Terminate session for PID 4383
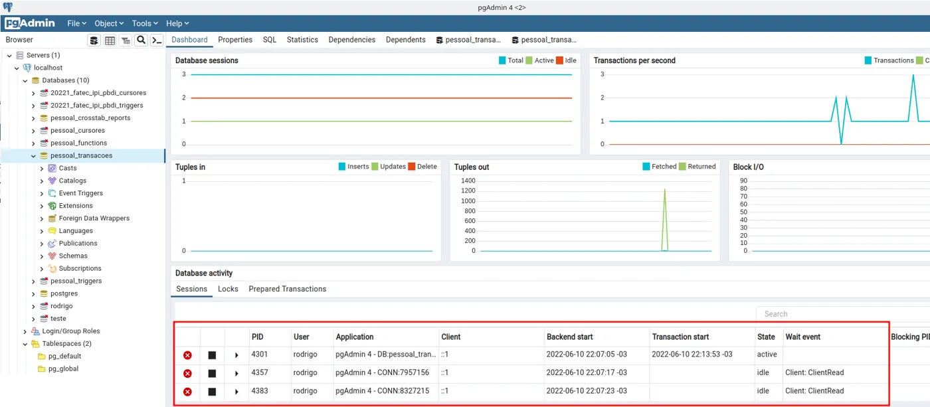Screen dimensions: 930x407 coord(187,392)
